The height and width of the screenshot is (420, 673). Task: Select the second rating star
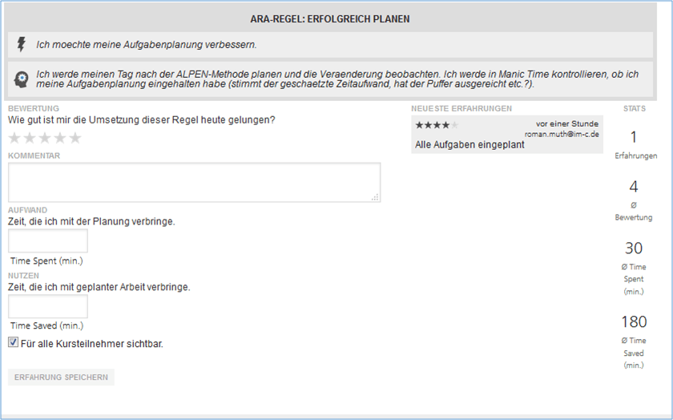[30, 138]
